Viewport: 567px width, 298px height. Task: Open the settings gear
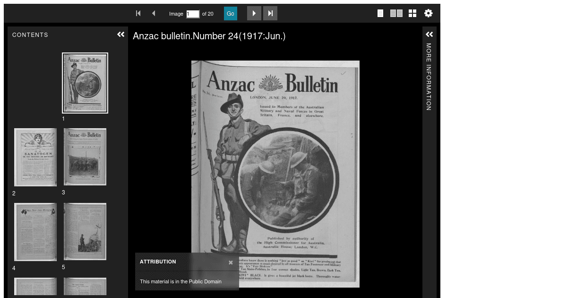(429, 13)
